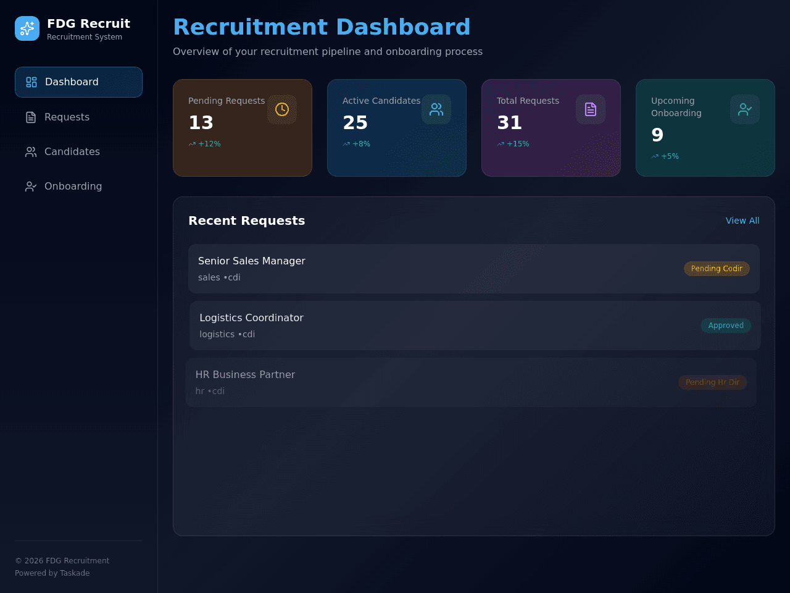Open the Candidates section
Screen dimensions: 790x593
(x=78, y=152)
